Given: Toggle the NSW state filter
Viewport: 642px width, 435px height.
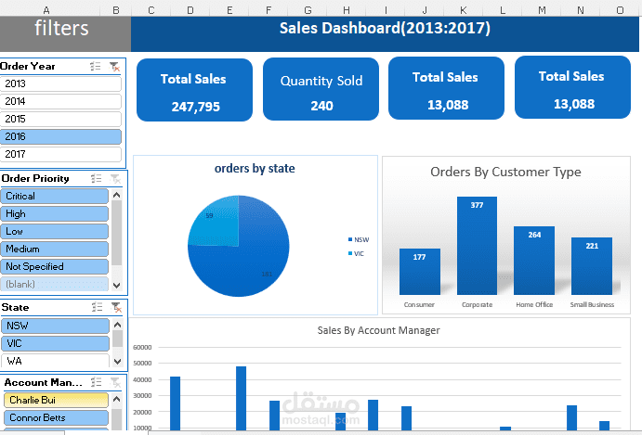Looking at the screenshot, I should pyautogui.click(x=56, y=326).
